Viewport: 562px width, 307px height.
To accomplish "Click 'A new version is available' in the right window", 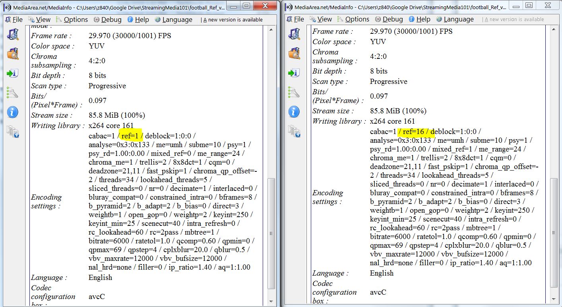I will [514, 19].
